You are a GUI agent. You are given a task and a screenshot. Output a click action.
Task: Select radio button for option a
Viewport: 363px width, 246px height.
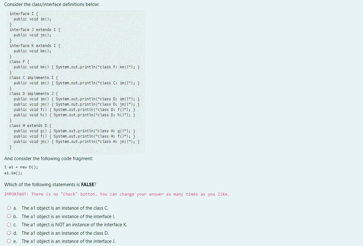(x=9, y=208)
